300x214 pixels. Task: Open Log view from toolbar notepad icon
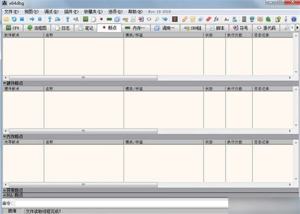(x=94, y=19)
